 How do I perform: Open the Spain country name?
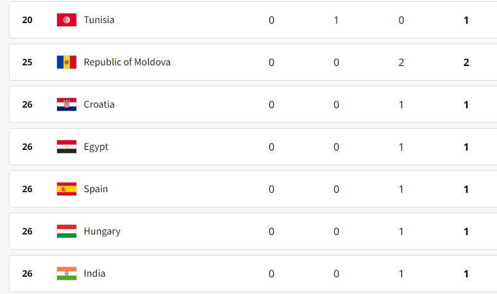[96, 189]
